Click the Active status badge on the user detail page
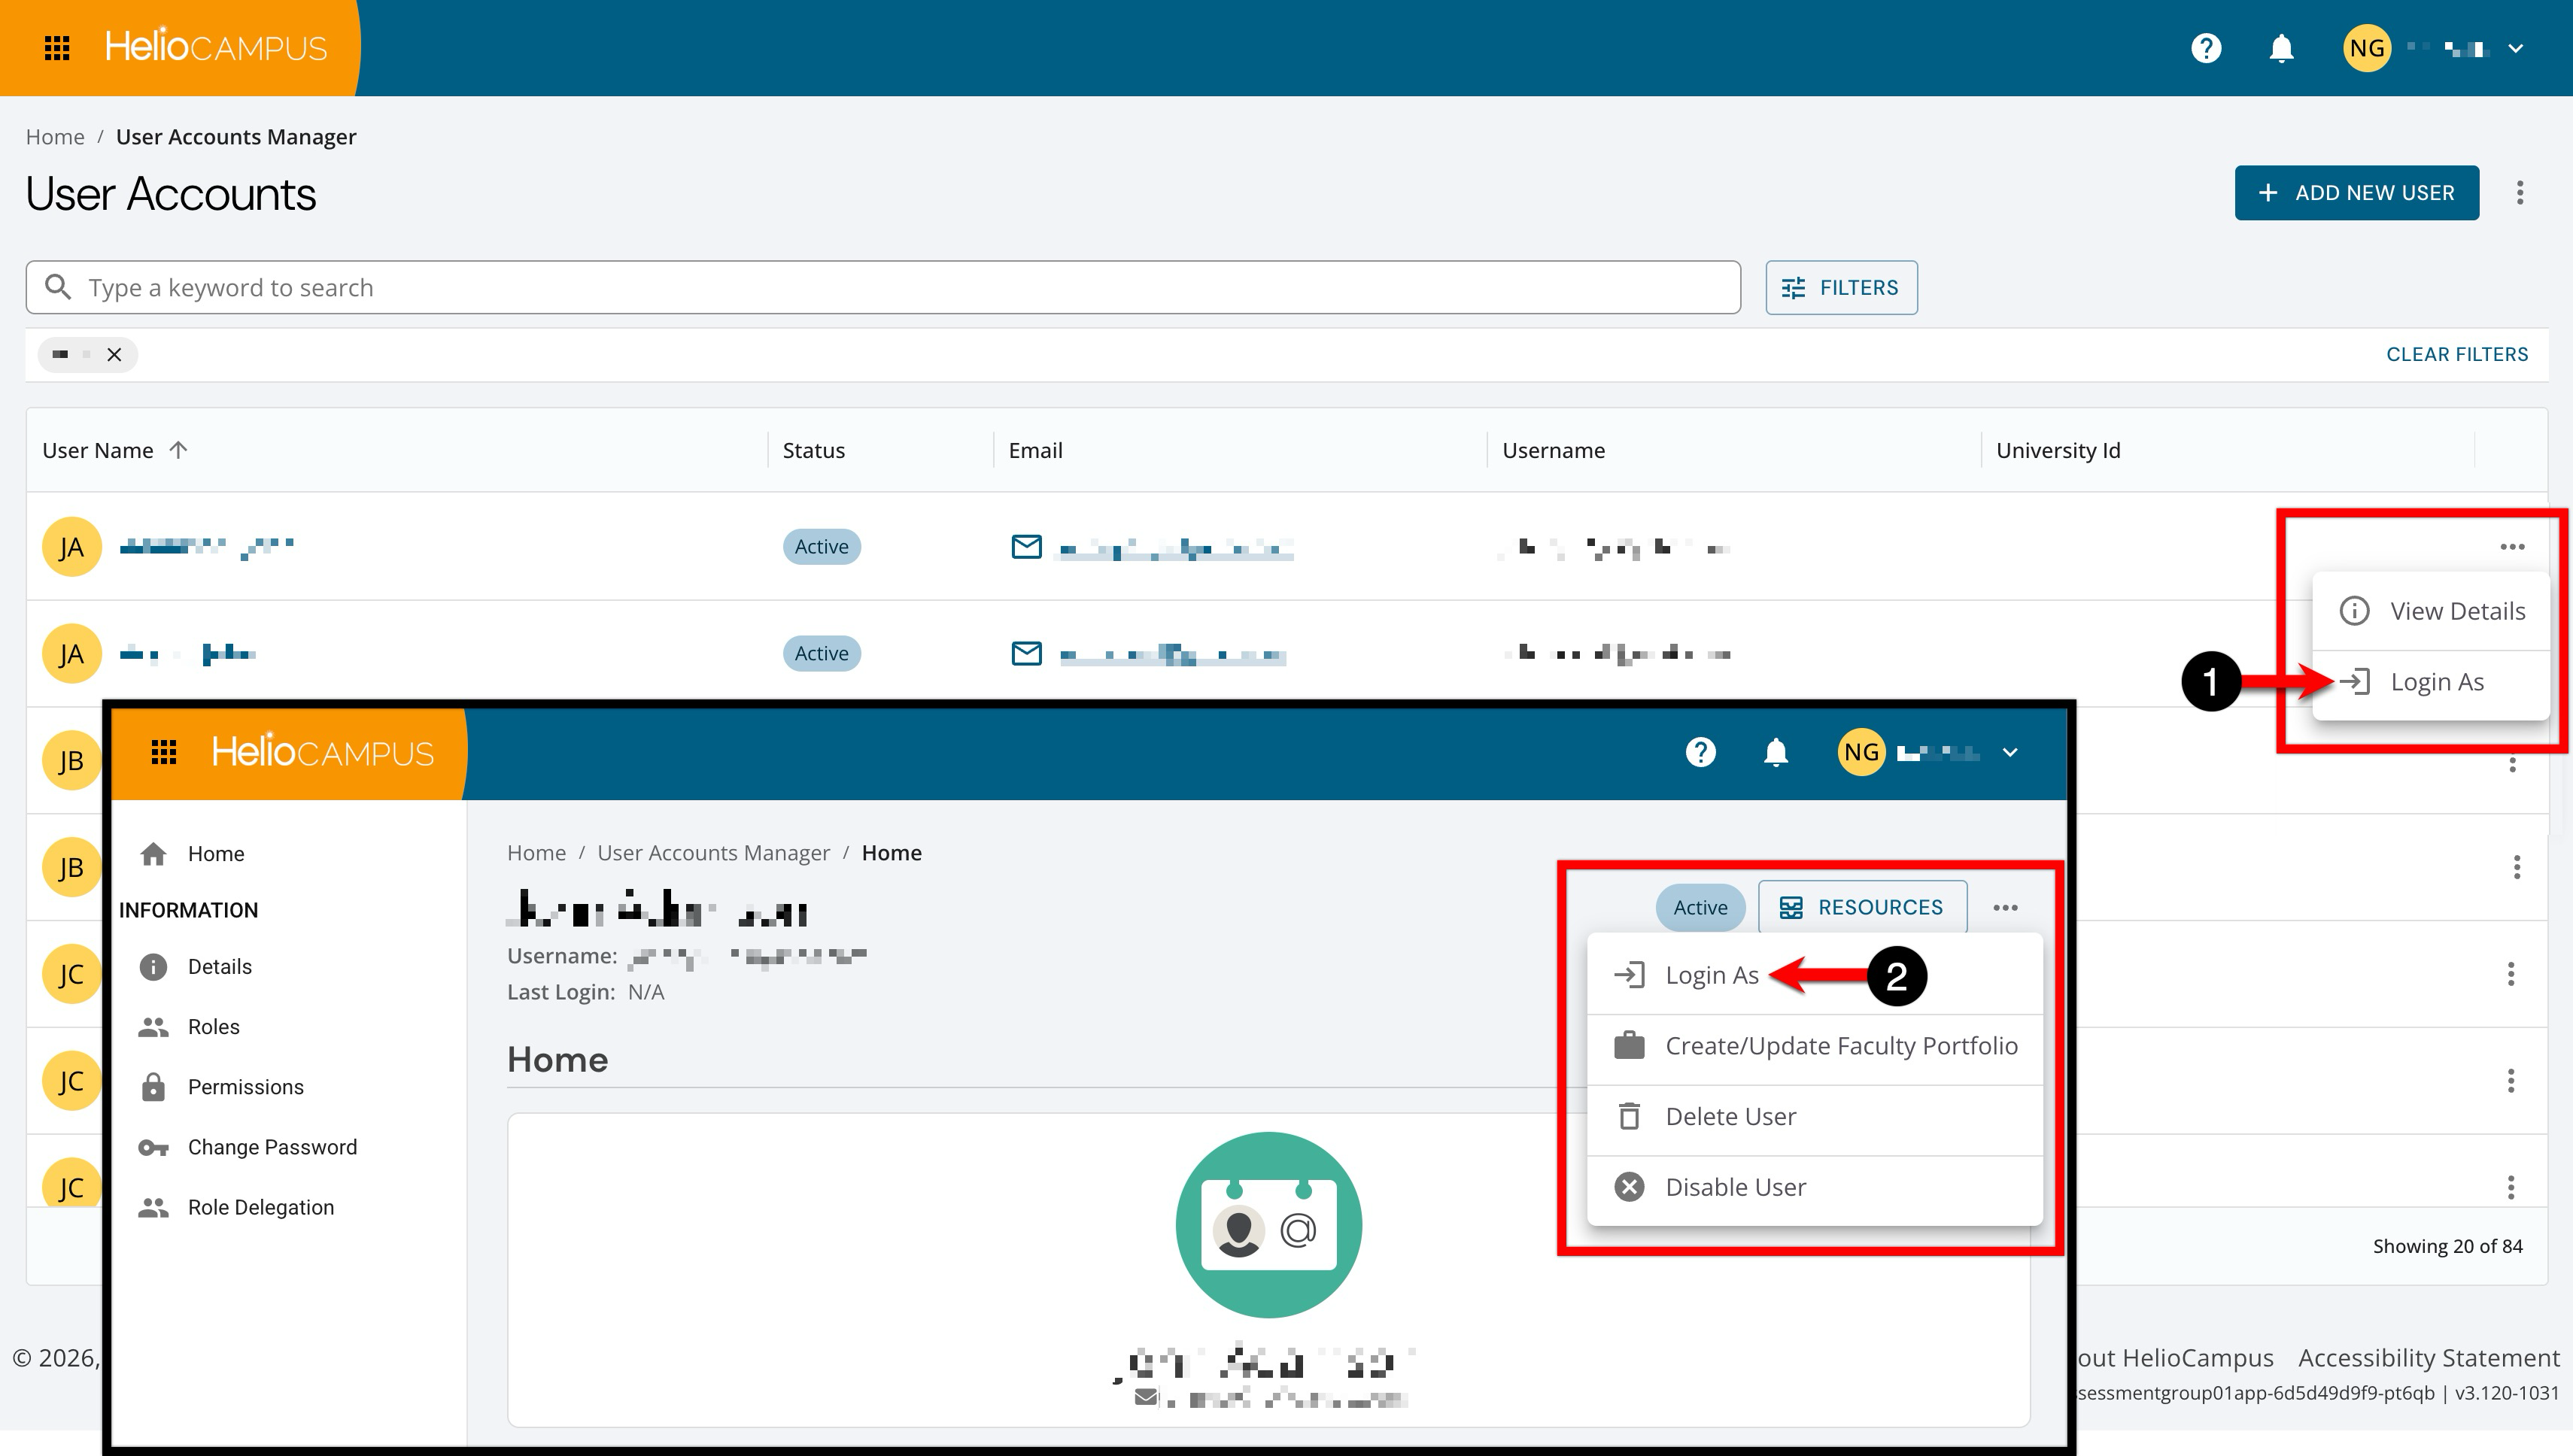2573x1456 pixels. point(1700,907)
